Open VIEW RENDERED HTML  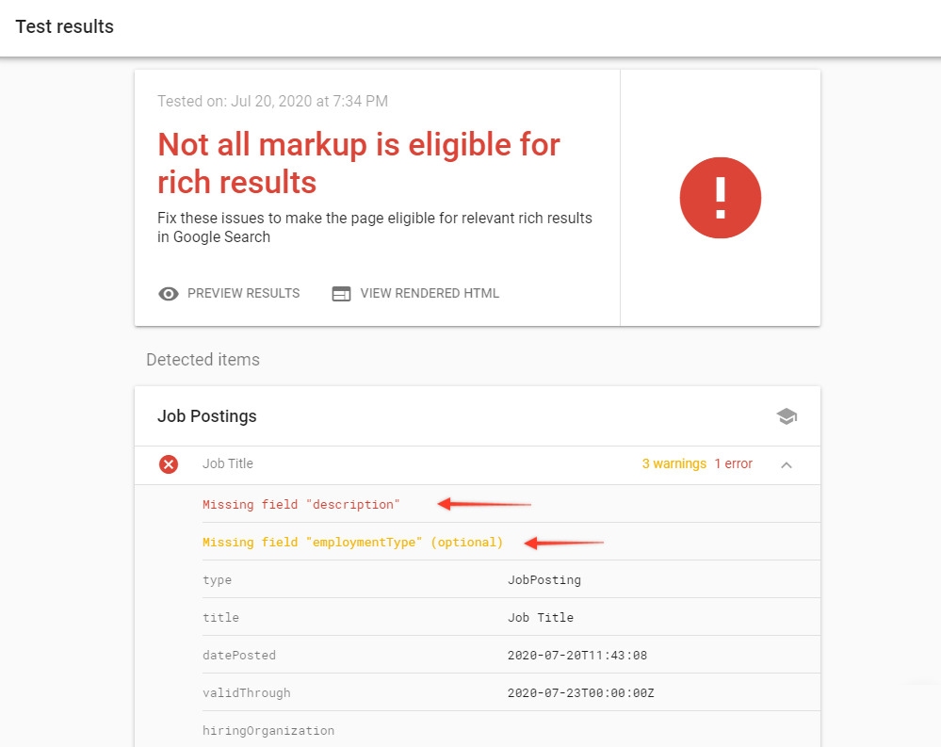pyautogui.click(x=430, y=294)
